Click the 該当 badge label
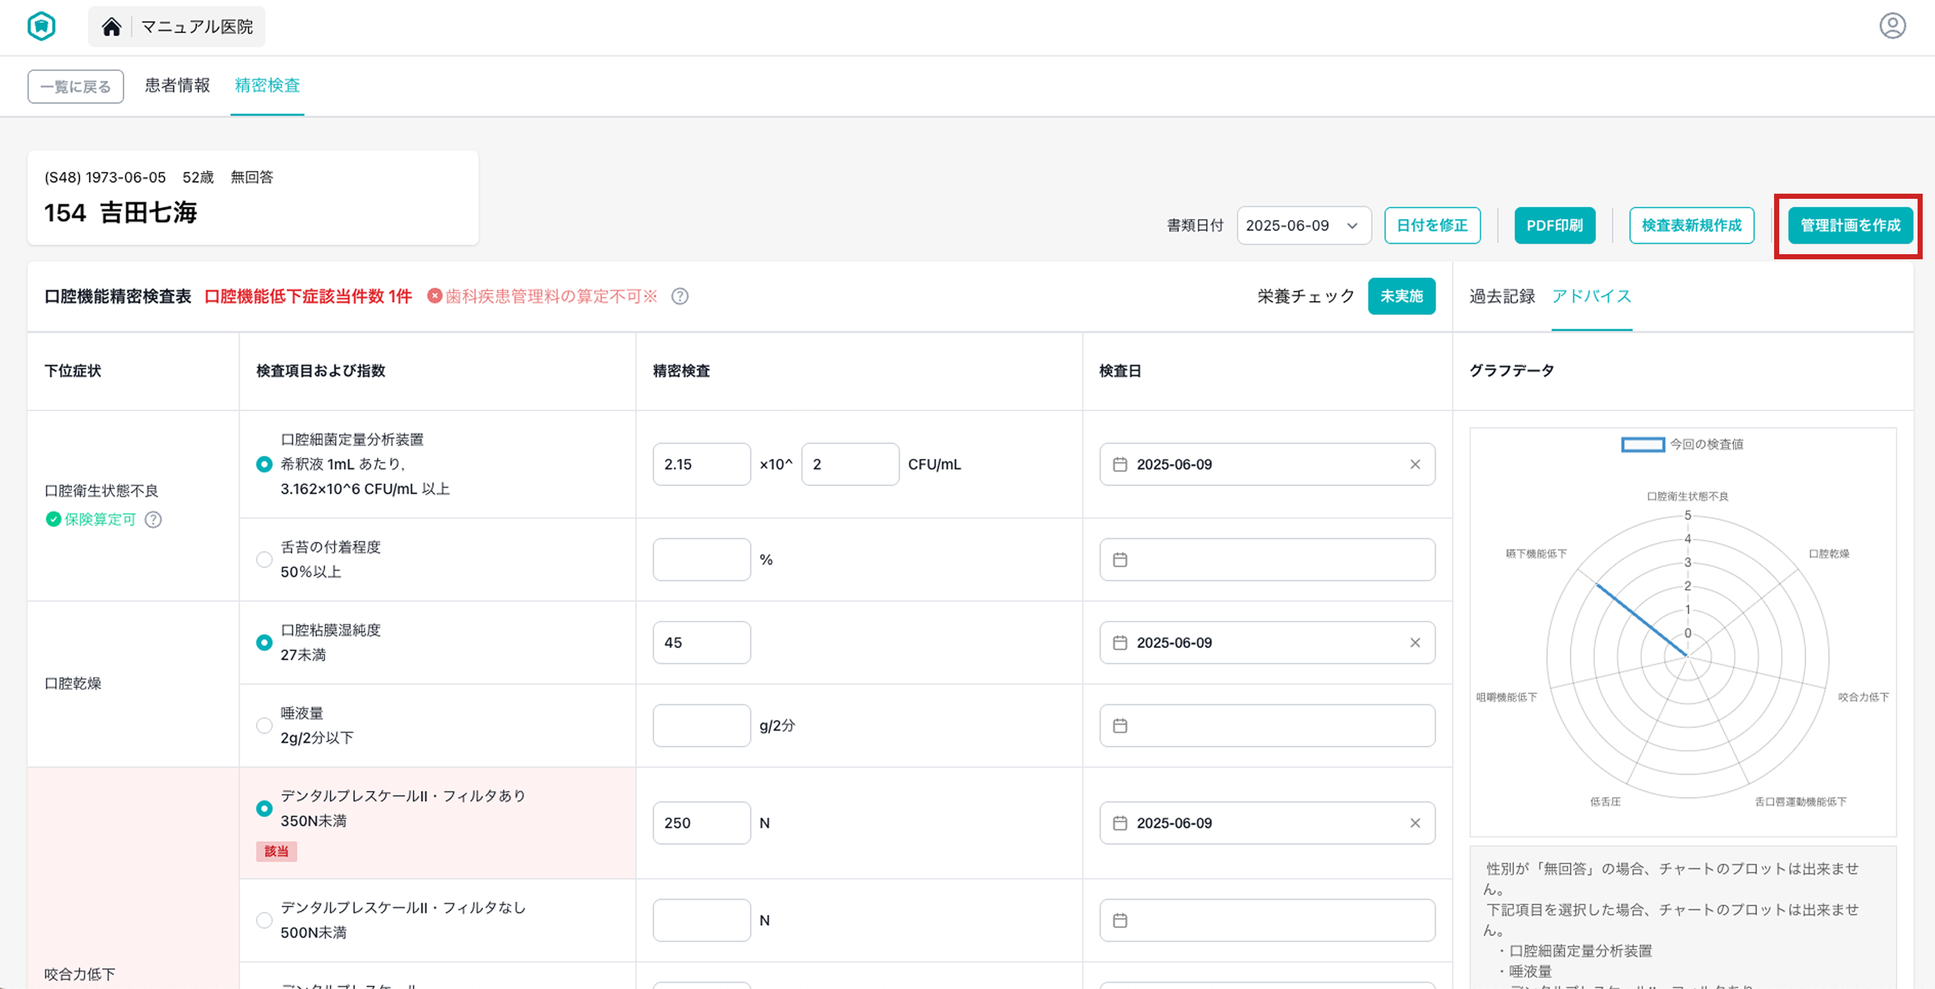1935x989 pixels. (x=276, y=852)
